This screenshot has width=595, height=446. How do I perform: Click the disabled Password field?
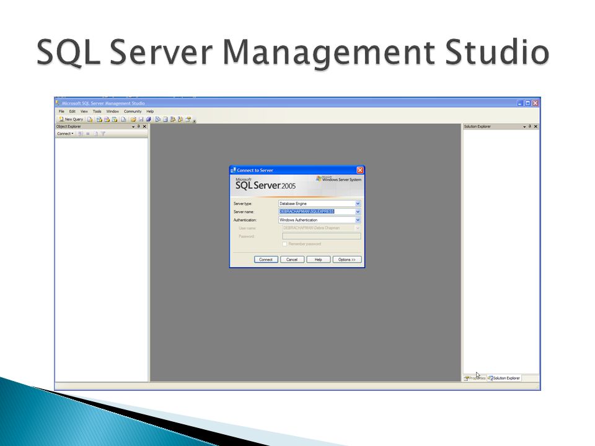pos(322,236)
